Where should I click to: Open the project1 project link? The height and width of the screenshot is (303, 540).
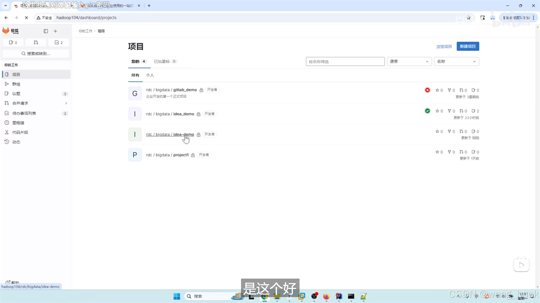coord(167,155)
